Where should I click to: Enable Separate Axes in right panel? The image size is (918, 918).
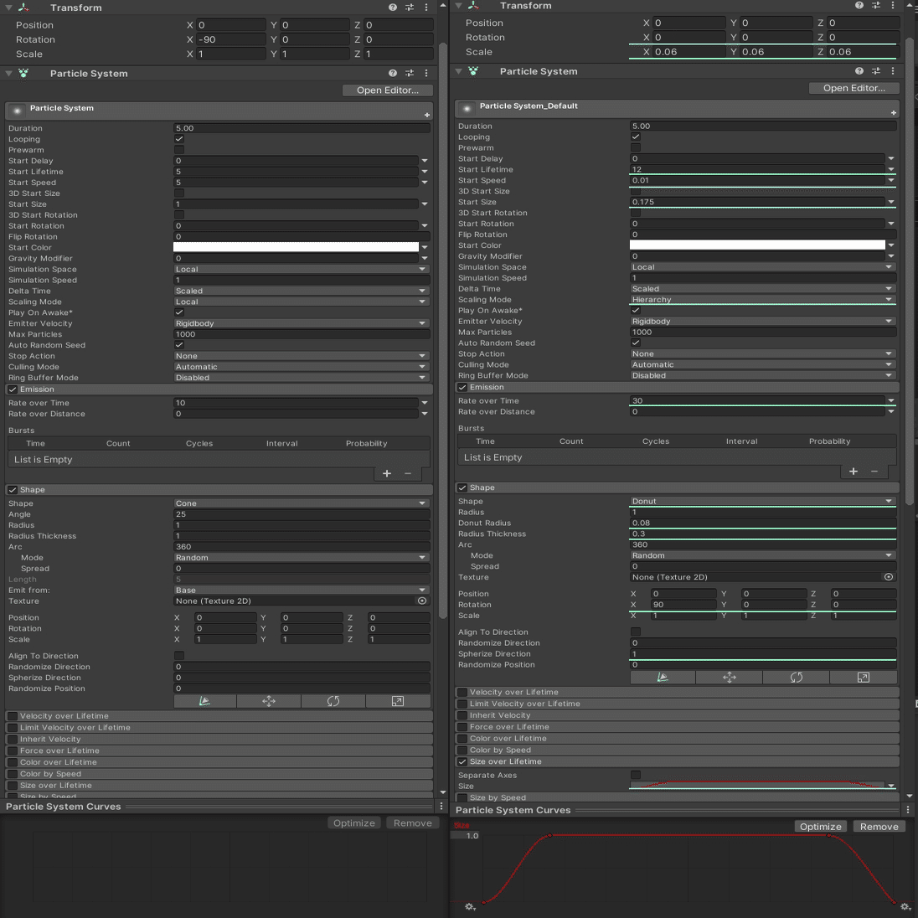[635, 775]
